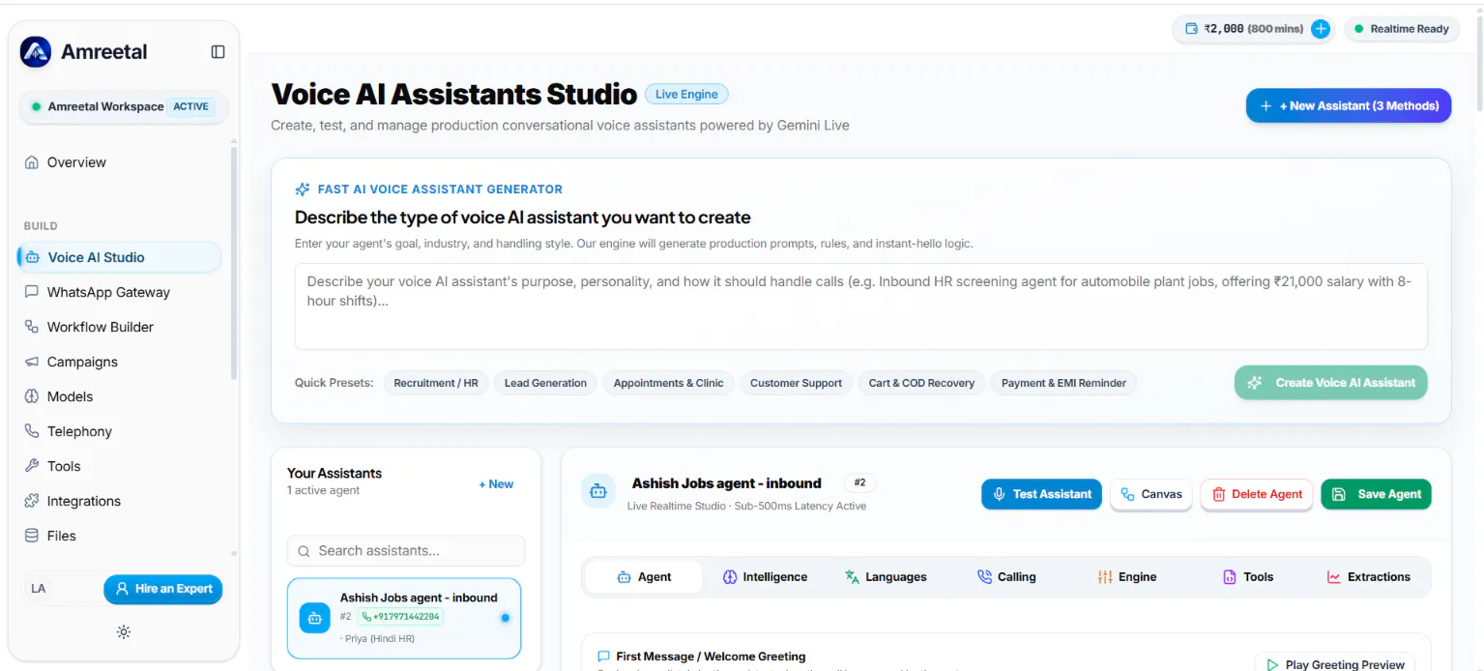Select Appointments & Clinic preset

(668, 383)
